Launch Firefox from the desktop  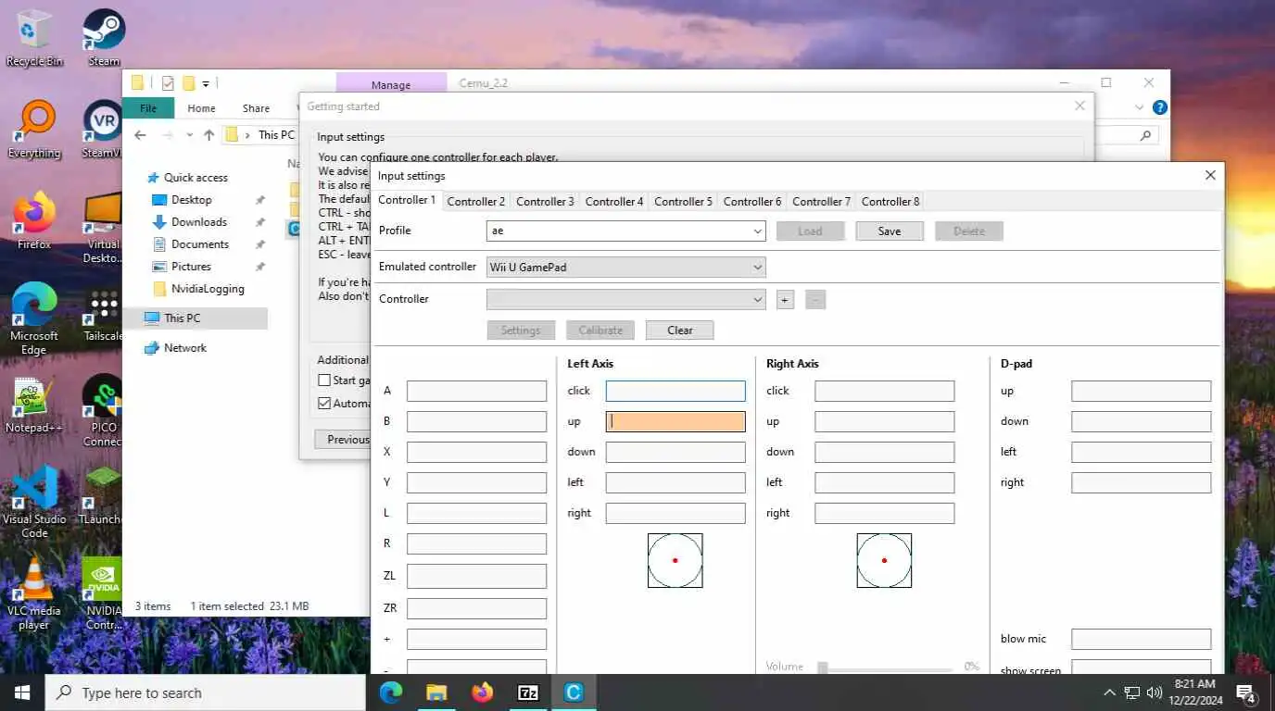point(34,220)
